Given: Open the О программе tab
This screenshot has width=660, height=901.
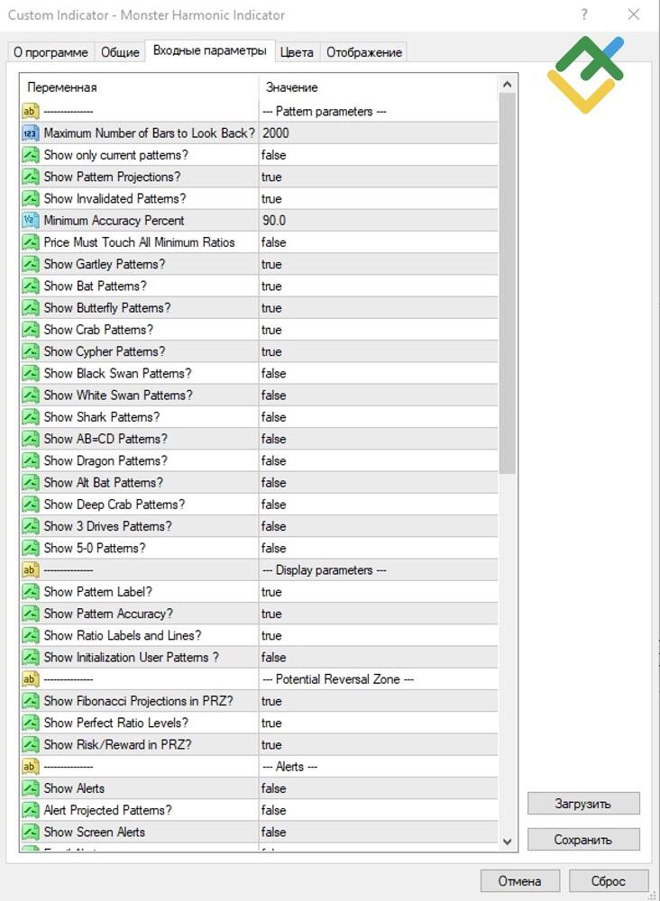Looking at the screenshot, I should pyautogui.click(x=50, y=52).
